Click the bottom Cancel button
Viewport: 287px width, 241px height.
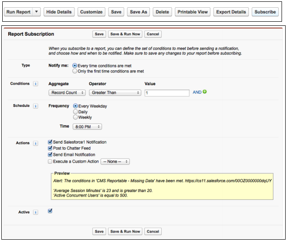pyautogui.click(x=153, y=231)
